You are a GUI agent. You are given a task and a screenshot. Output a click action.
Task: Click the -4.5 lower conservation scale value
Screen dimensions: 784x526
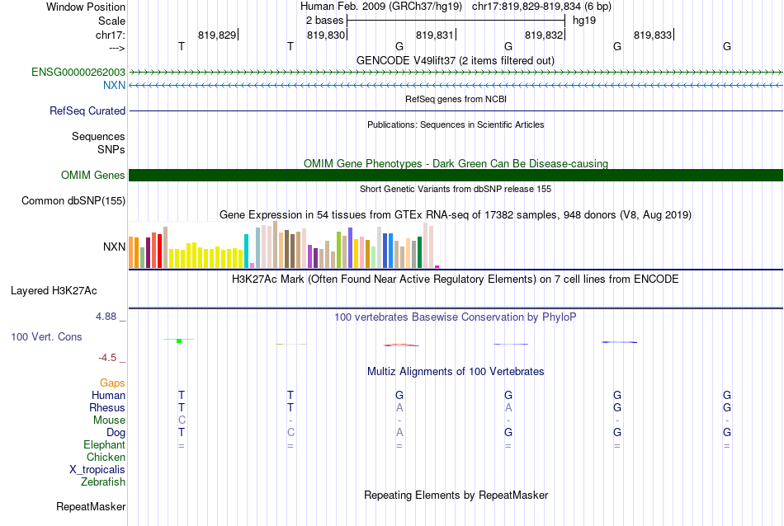pyautogui.click(x=107, y=357)
